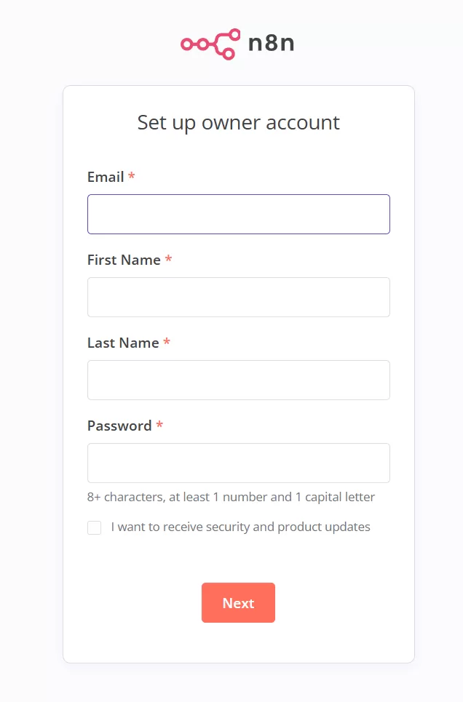Click the Email field label
This screenshot has width=463, height=702.
click(106, 177)
